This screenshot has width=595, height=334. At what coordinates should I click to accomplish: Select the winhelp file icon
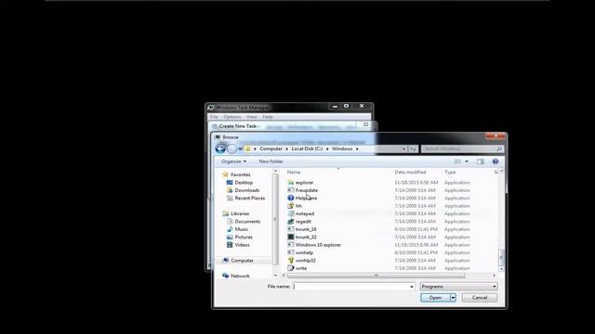pyautogui.click(x=291, y=252)
